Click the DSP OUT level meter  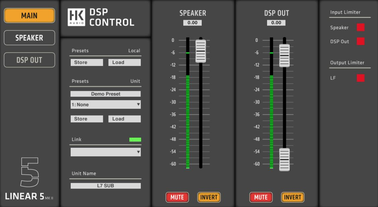click(271, 103)
